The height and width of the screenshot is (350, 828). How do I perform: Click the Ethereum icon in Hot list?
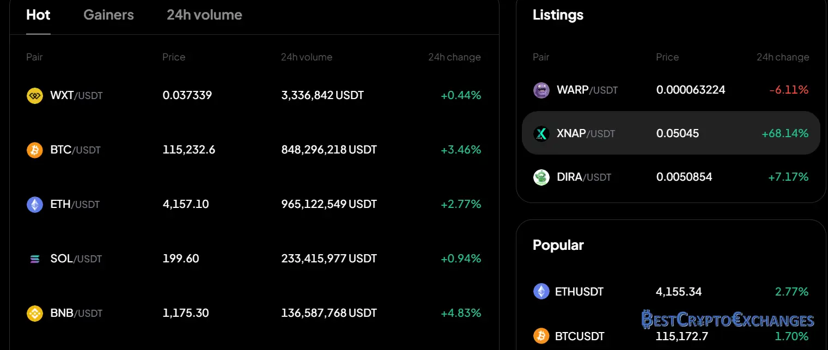(x=35, y=205)
